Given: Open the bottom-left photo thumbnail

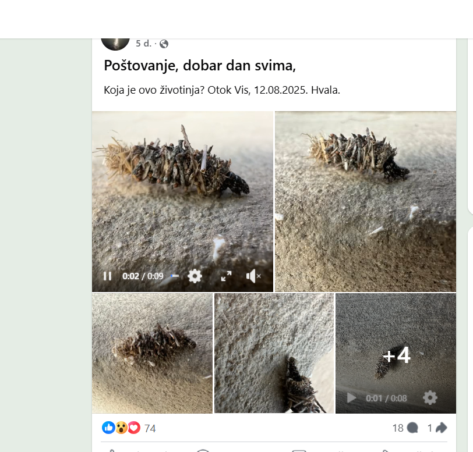Looking at the screenshot, I should [152, 353].
